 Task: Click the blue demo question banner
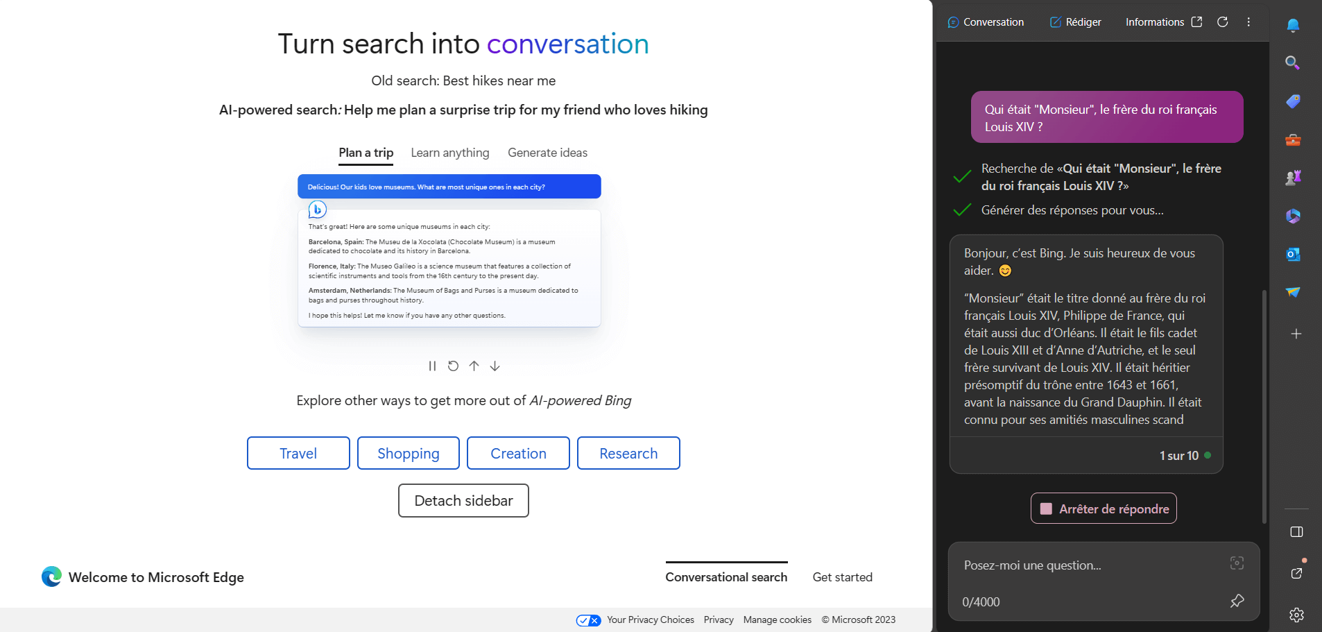coord(449,187)
